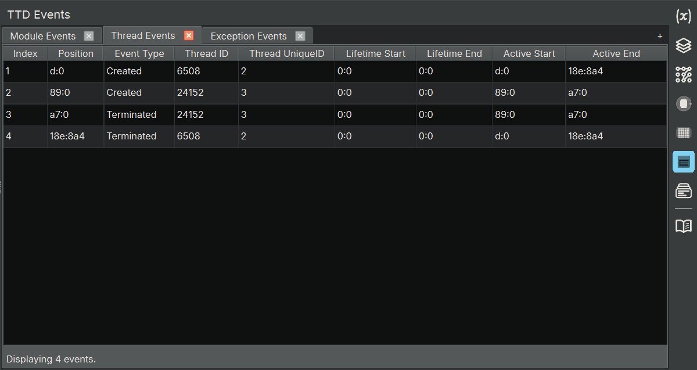Screen dimensions: 697x370
Task: Open the book icon in the sidebar
Action: pyautogui.click(x=683, y=226)
